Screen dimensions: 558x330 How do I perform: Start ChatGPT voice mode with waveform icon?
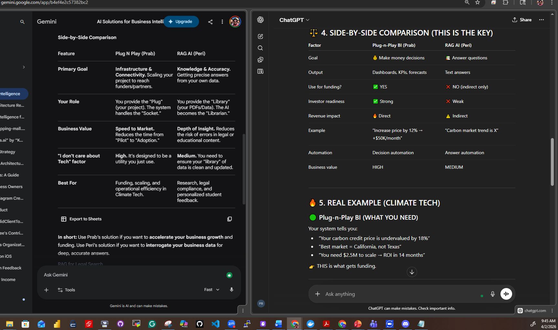pos(506,294)
